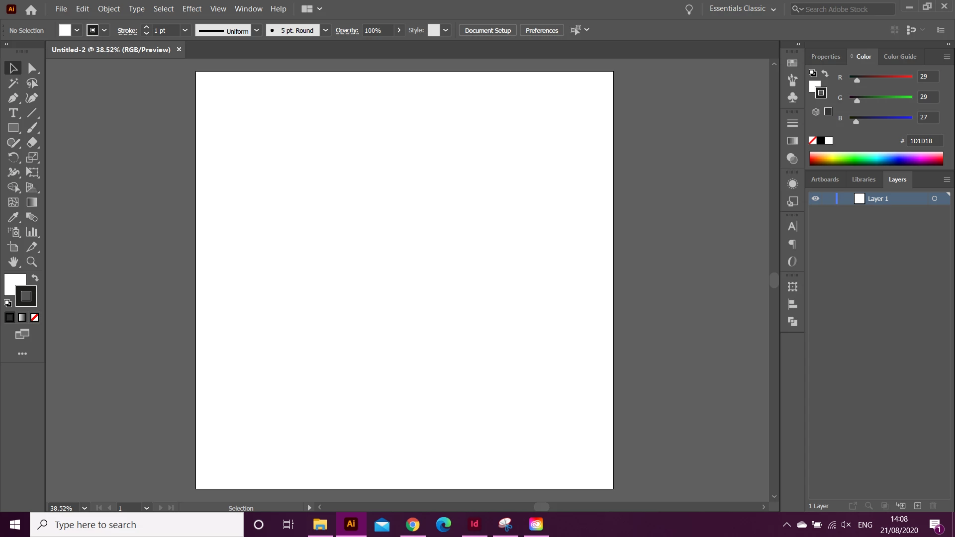Select the Type tool
The image size is (955, 537).
13,113
